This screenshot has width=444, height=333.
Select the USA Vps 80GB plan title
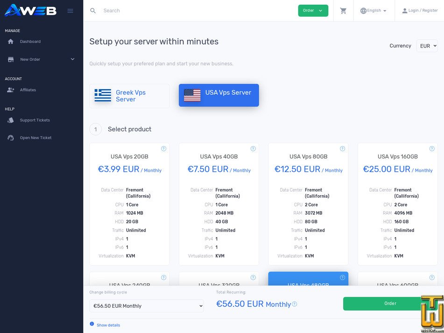tap(308, 156)
